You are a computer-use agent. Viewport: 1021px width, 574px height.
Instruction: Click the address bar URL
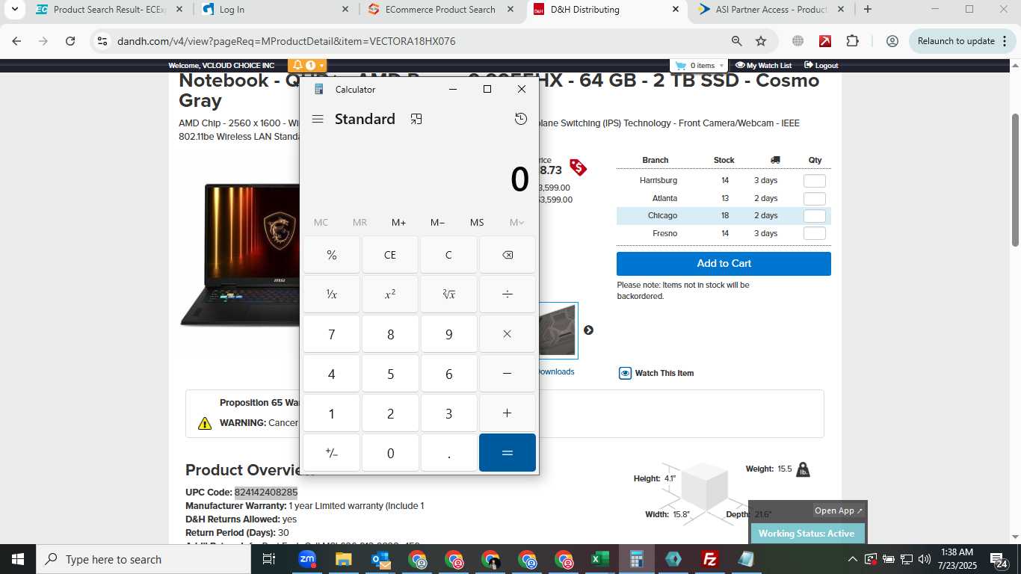(286, 41)
